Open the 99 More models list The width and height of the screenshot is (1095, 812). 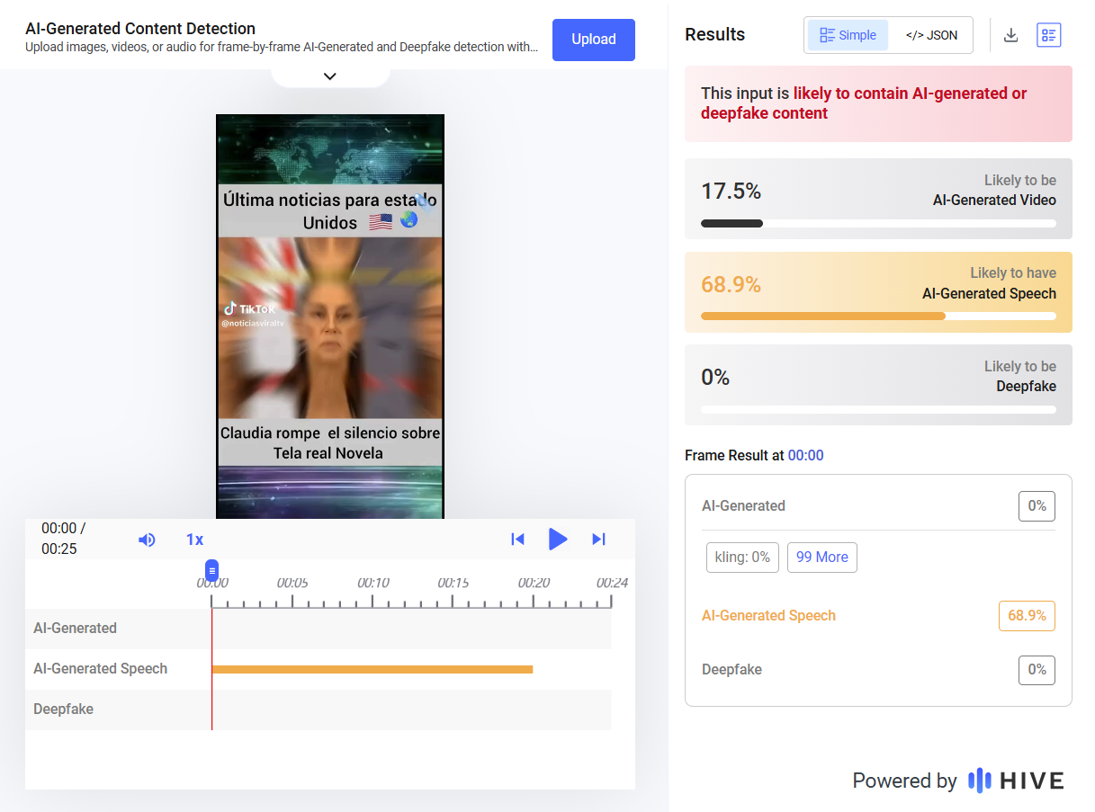click(822, 558)
